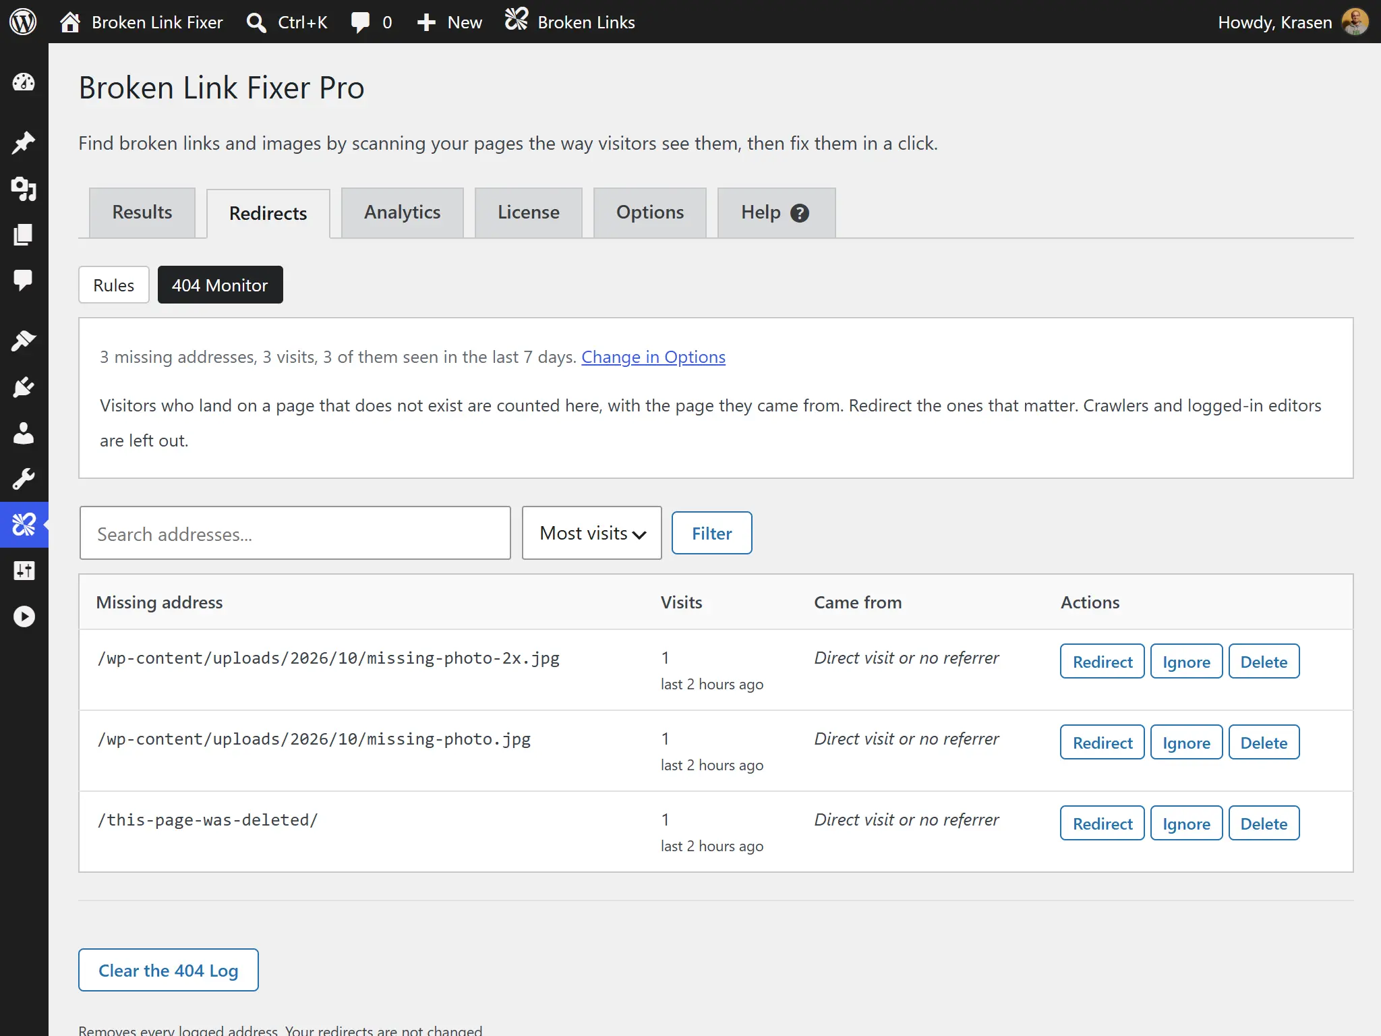Open the Users sidebar icon
1381x1036 pixels.
click(24, 433)
